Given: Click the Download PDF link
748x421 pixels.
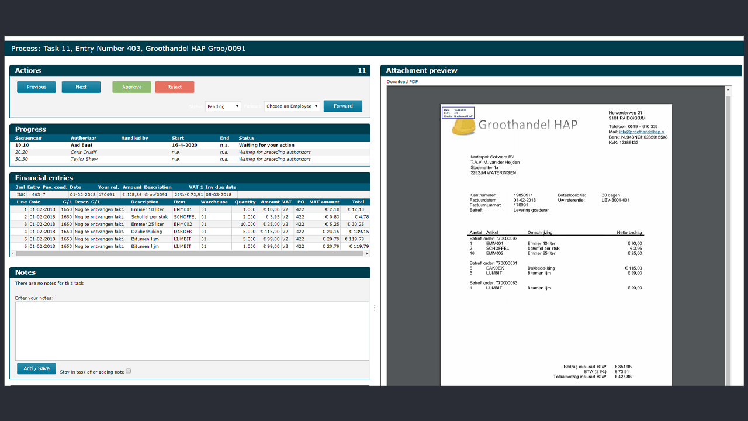Looking at the screenshot, I should coord(402,82).
